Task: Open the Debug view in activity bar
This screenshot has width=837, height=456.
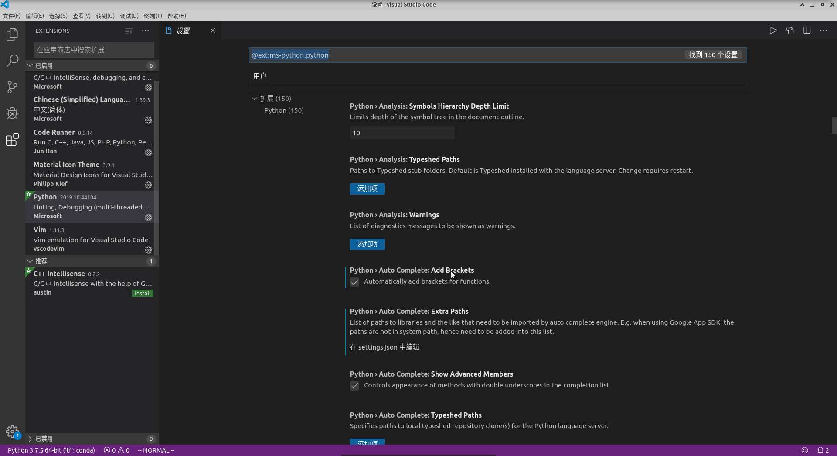Action: 12,113
